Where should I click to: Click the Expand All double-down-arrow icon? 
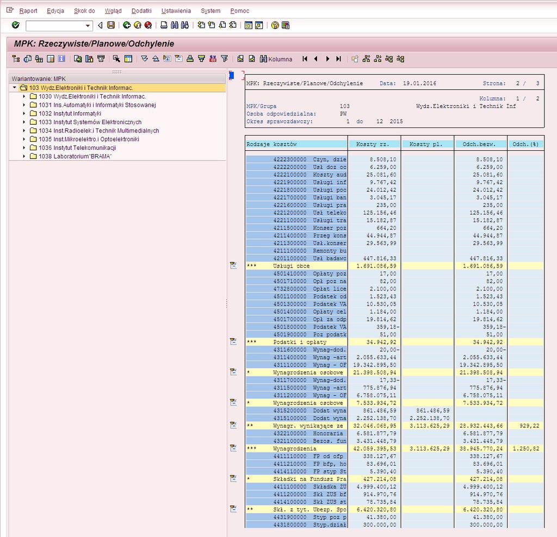[x=144, y=59]
